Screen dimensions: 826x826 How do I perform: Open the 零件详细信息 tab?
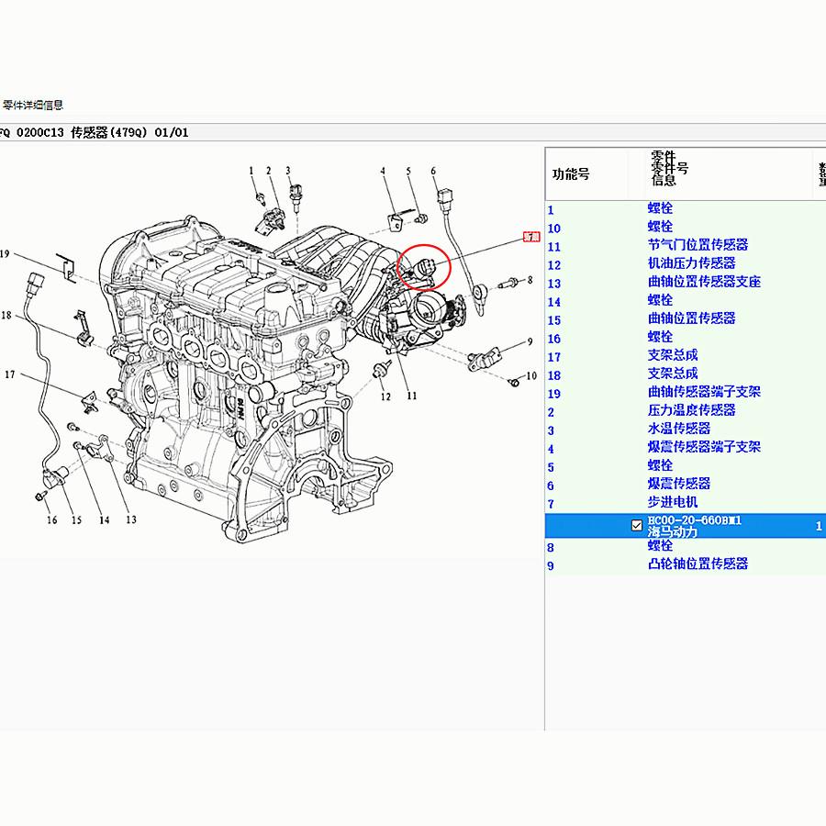tap(33, 105)
